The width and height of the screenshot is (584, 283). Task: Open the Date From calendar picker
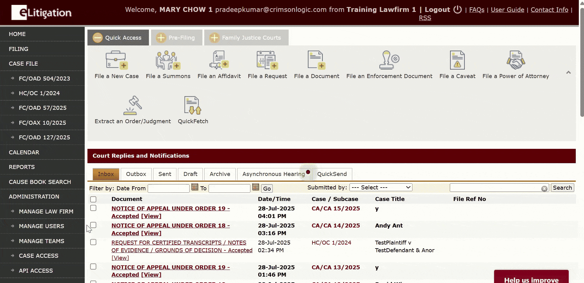pos(195,188)
